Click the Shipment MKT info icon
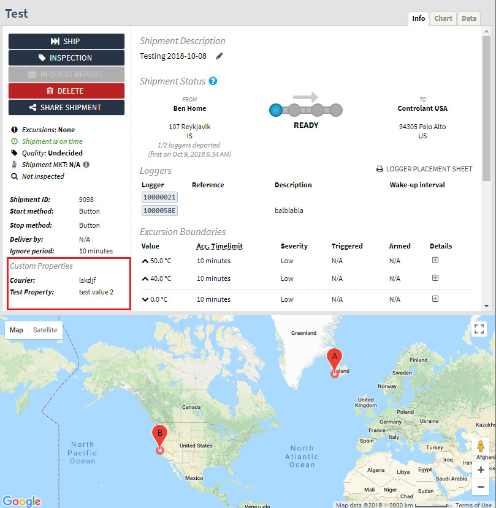496x508 pixels. [86, 165]
